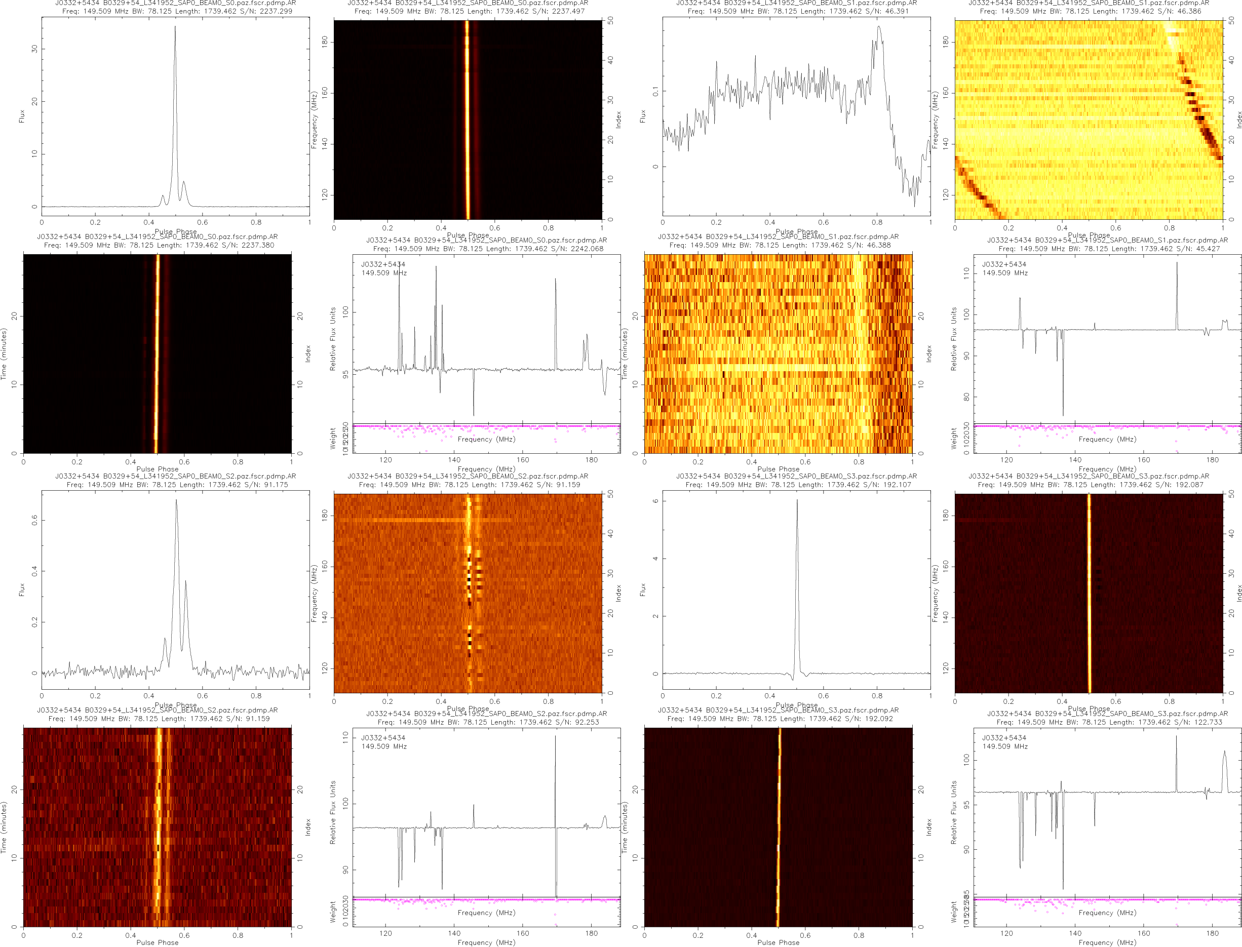The height and width of the screenshot is (947, 1242).
Task: Click the S1 time-phase heatmap with S/N 46.388
Action: (778, 353)
